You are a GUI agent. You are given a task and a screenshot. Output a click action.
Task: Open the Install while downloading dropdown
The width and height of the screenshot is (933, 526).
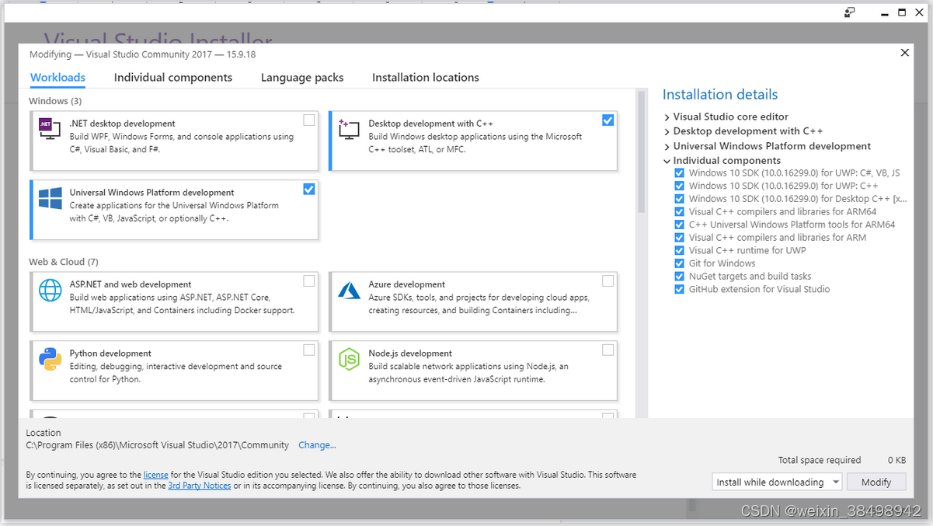tap(777, 482)
